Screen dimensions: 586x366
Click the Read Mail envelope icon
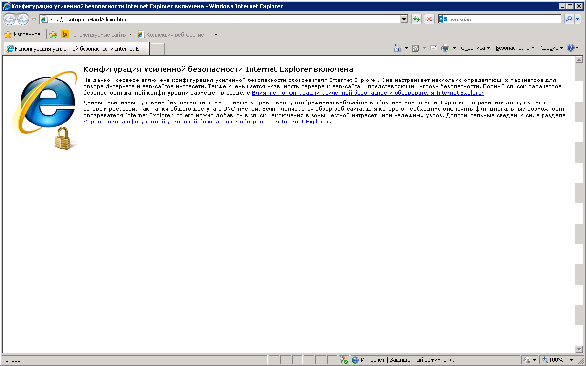(x=433, y=48)
